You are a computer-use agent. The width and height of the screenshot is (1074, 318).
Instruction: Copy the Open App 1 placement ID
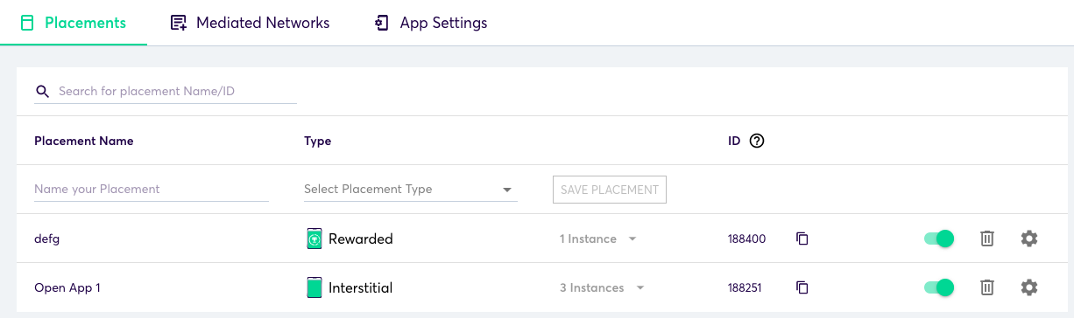click(x=802, y=287)
